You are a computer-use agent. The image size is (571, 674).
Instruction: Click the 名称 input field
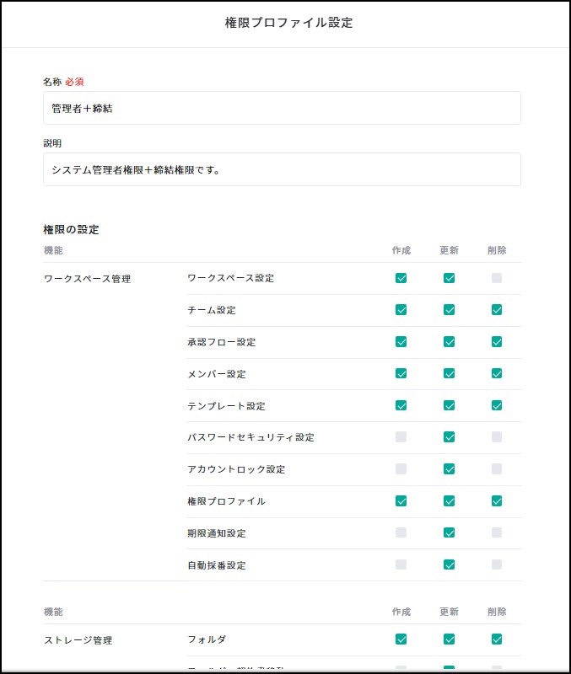coord(282,108)
